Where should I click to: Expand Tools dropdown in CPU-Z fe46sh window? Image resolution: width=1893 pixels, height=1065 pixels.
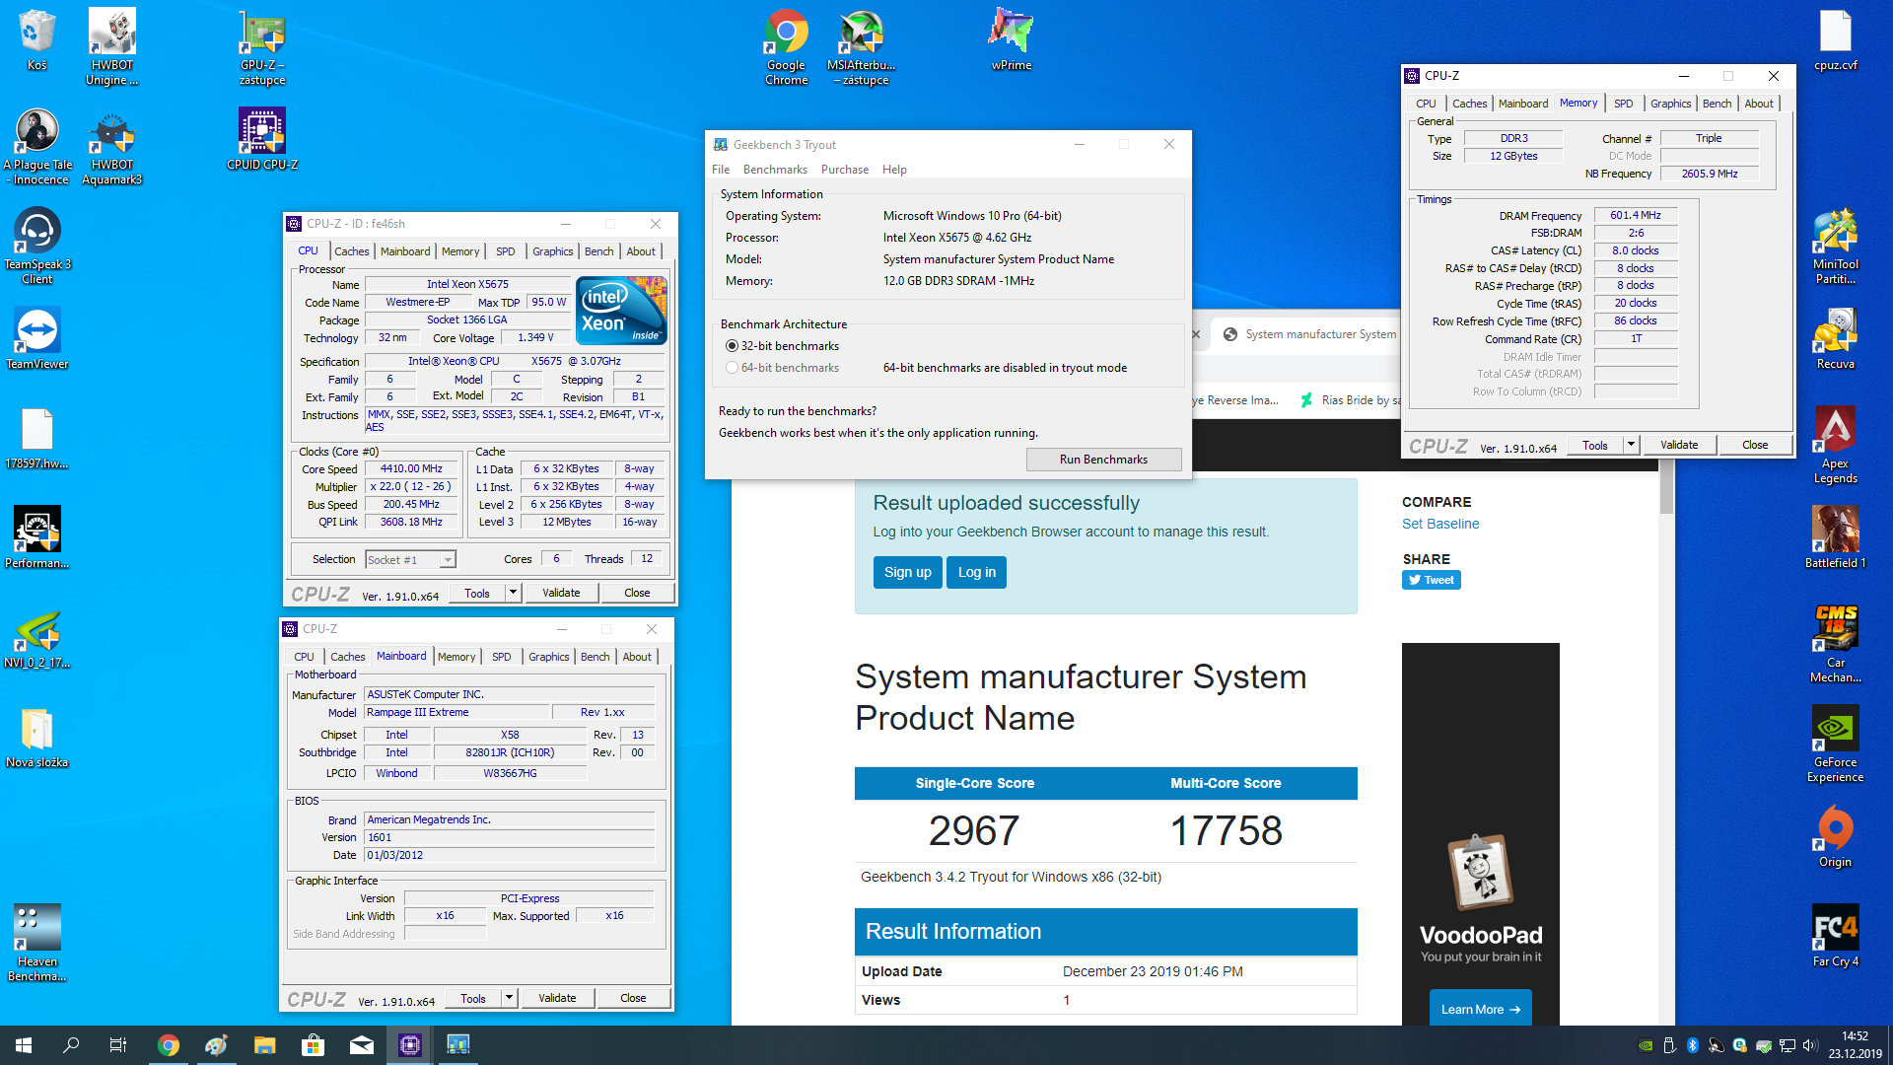click(x=513, y=593)
